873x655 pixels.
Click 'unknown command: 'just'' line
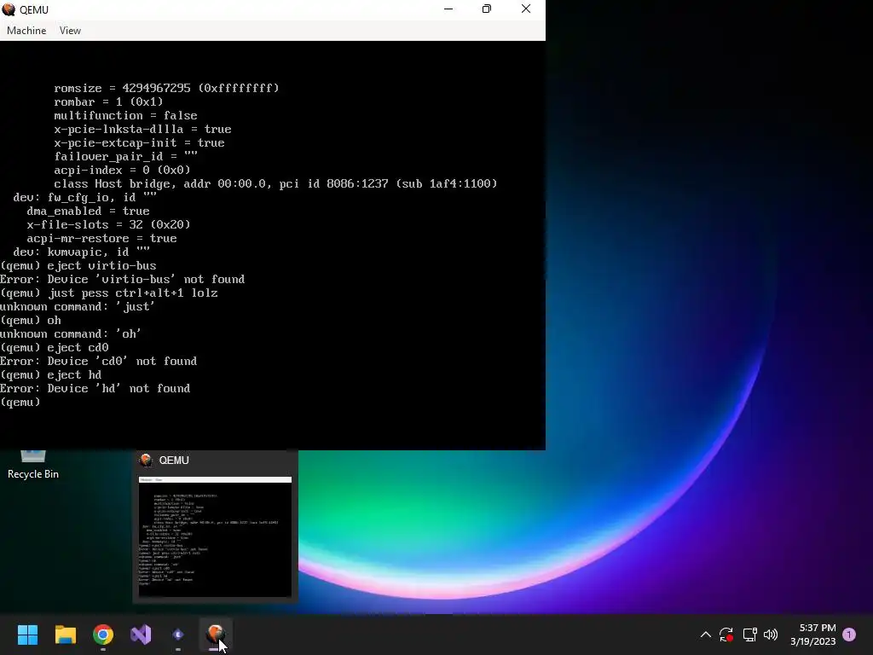click(78, 306)
